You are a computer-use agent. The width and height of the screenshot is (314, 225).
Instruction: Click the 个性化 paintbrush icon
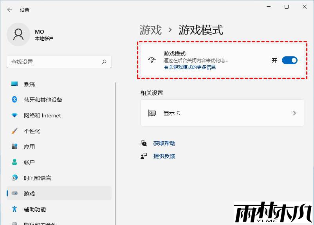14,131
